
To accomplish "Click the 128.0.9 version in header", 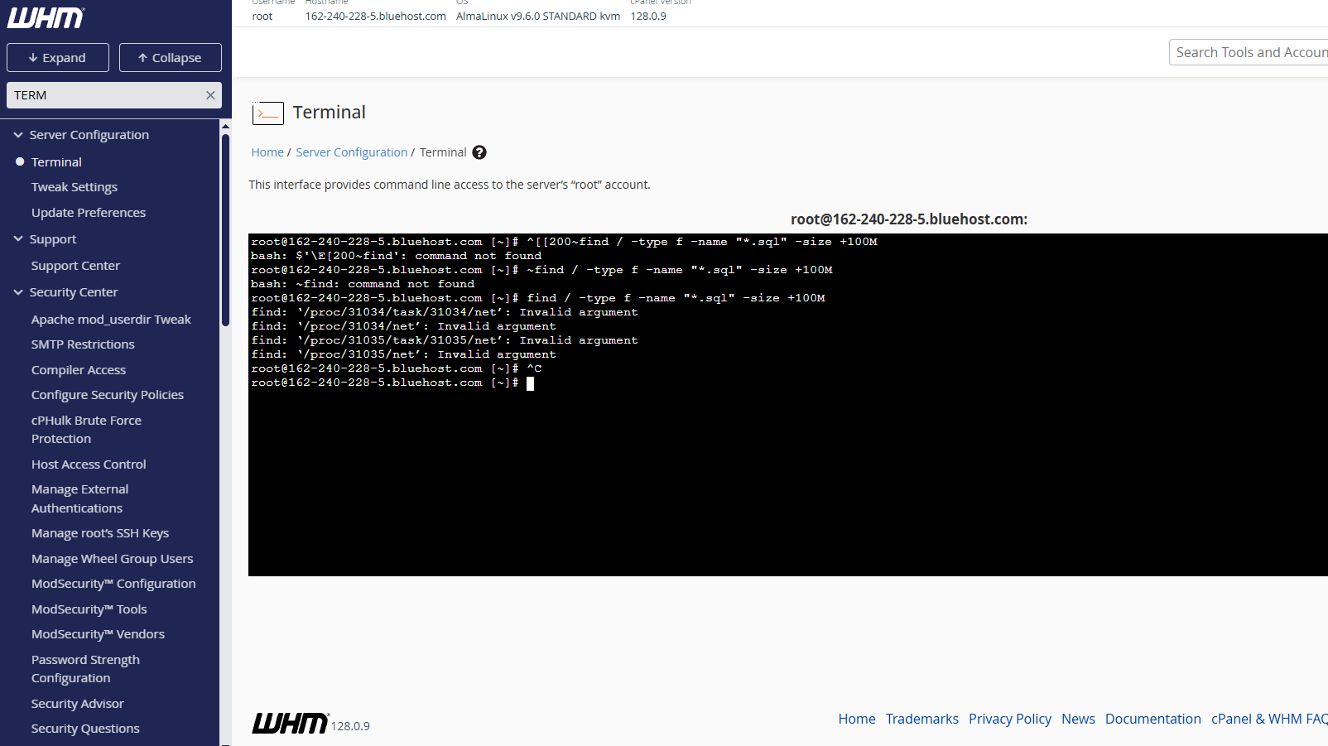I will pyautogui.click(x=648, y=17).
